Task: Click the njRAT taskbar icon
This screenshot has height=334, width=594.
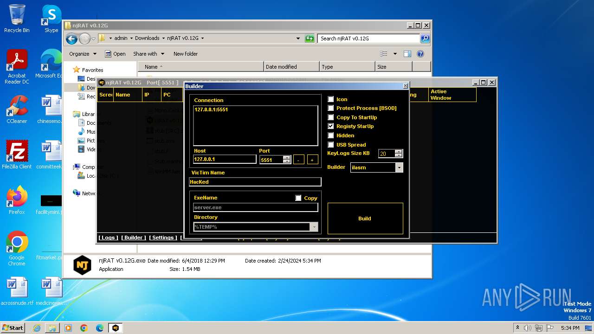Action: pos(116,328)
